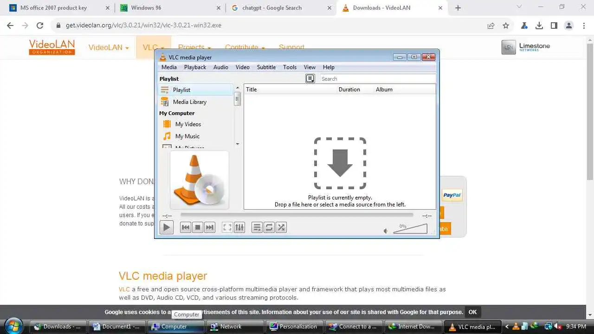Click the VLC link in page description
This screenshot has height=334, width=594.
[x=124, y=289]
